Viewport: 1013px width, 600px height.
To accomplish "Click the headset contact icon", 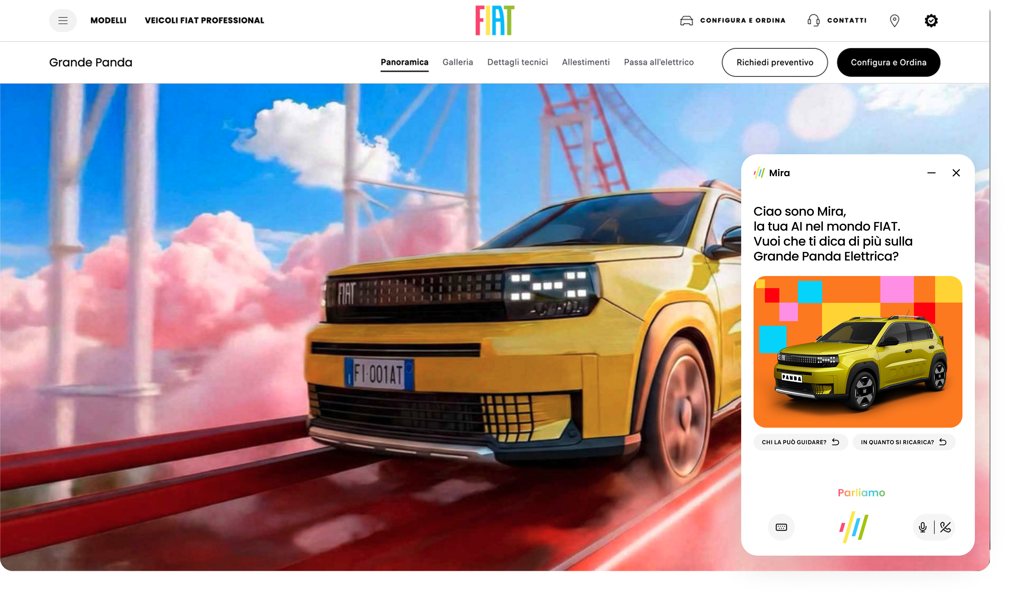I will 813,20.
